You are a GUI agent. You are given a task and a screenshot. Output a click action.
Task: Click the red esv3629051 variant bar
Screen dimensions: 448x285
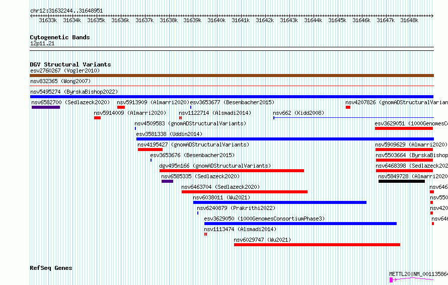tap(404, 128)
